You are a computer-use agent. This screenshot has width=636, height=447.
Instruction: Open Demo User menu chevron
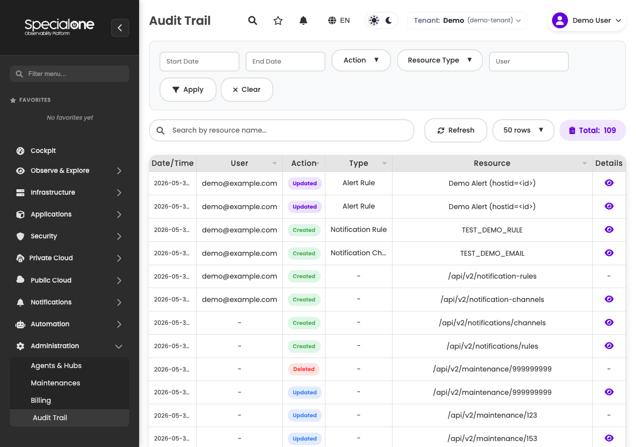point(619,20)
